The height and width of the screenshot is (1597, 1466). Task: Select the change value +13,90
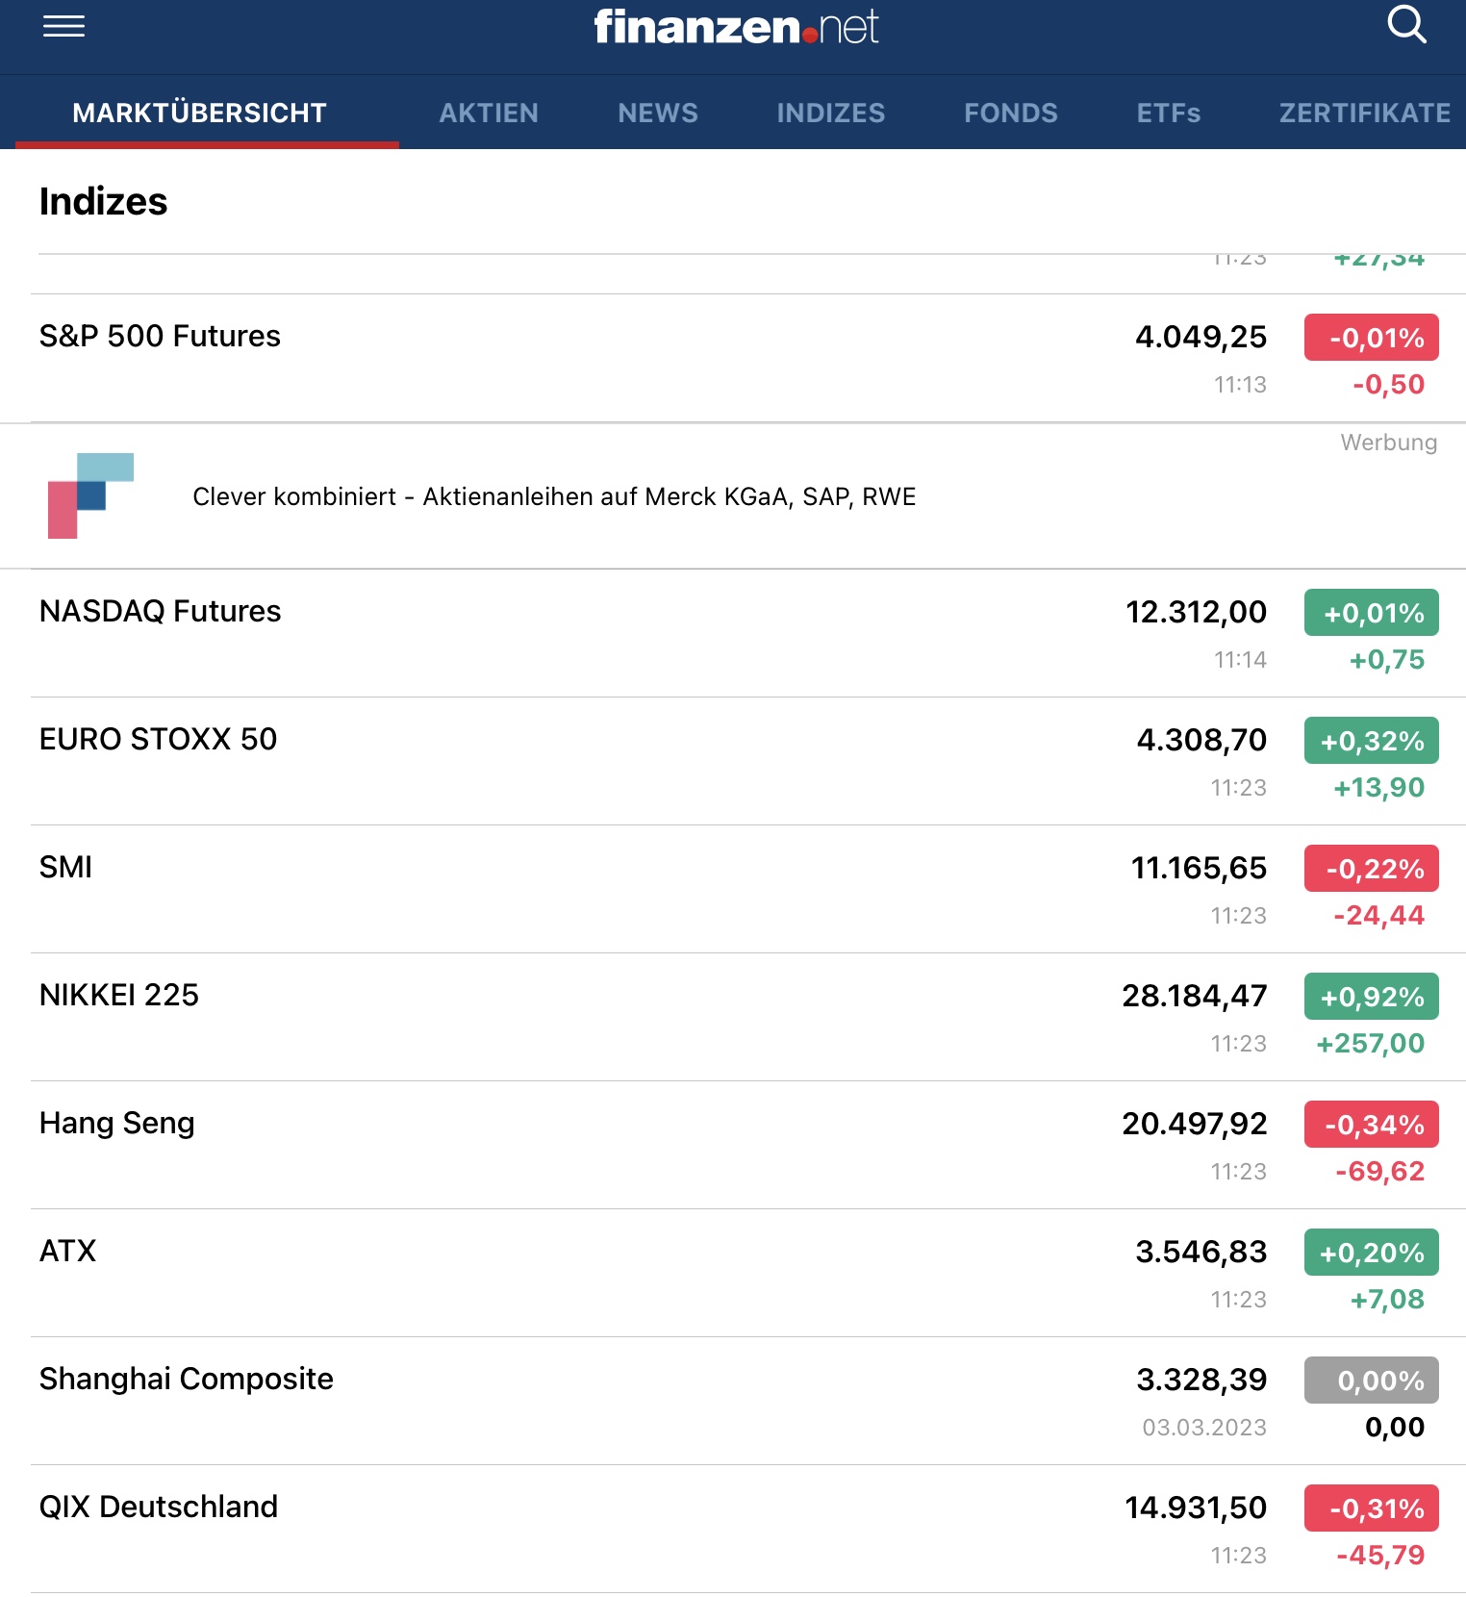tap(1378, 788)
